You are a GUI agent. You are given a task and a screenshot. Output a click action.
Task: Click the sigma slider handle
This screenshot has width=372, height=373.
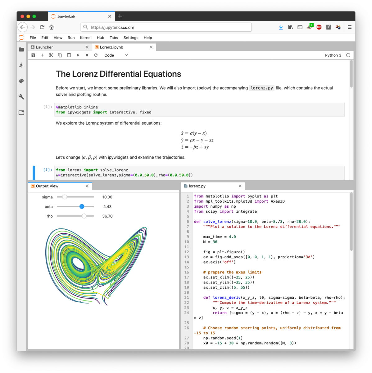64,197
